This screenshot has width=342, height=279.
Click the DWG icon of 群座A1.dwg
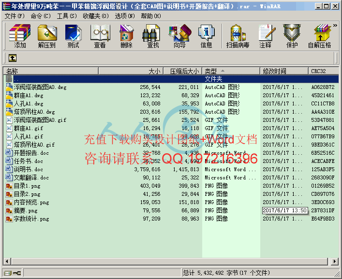click(x=9, y=95)
